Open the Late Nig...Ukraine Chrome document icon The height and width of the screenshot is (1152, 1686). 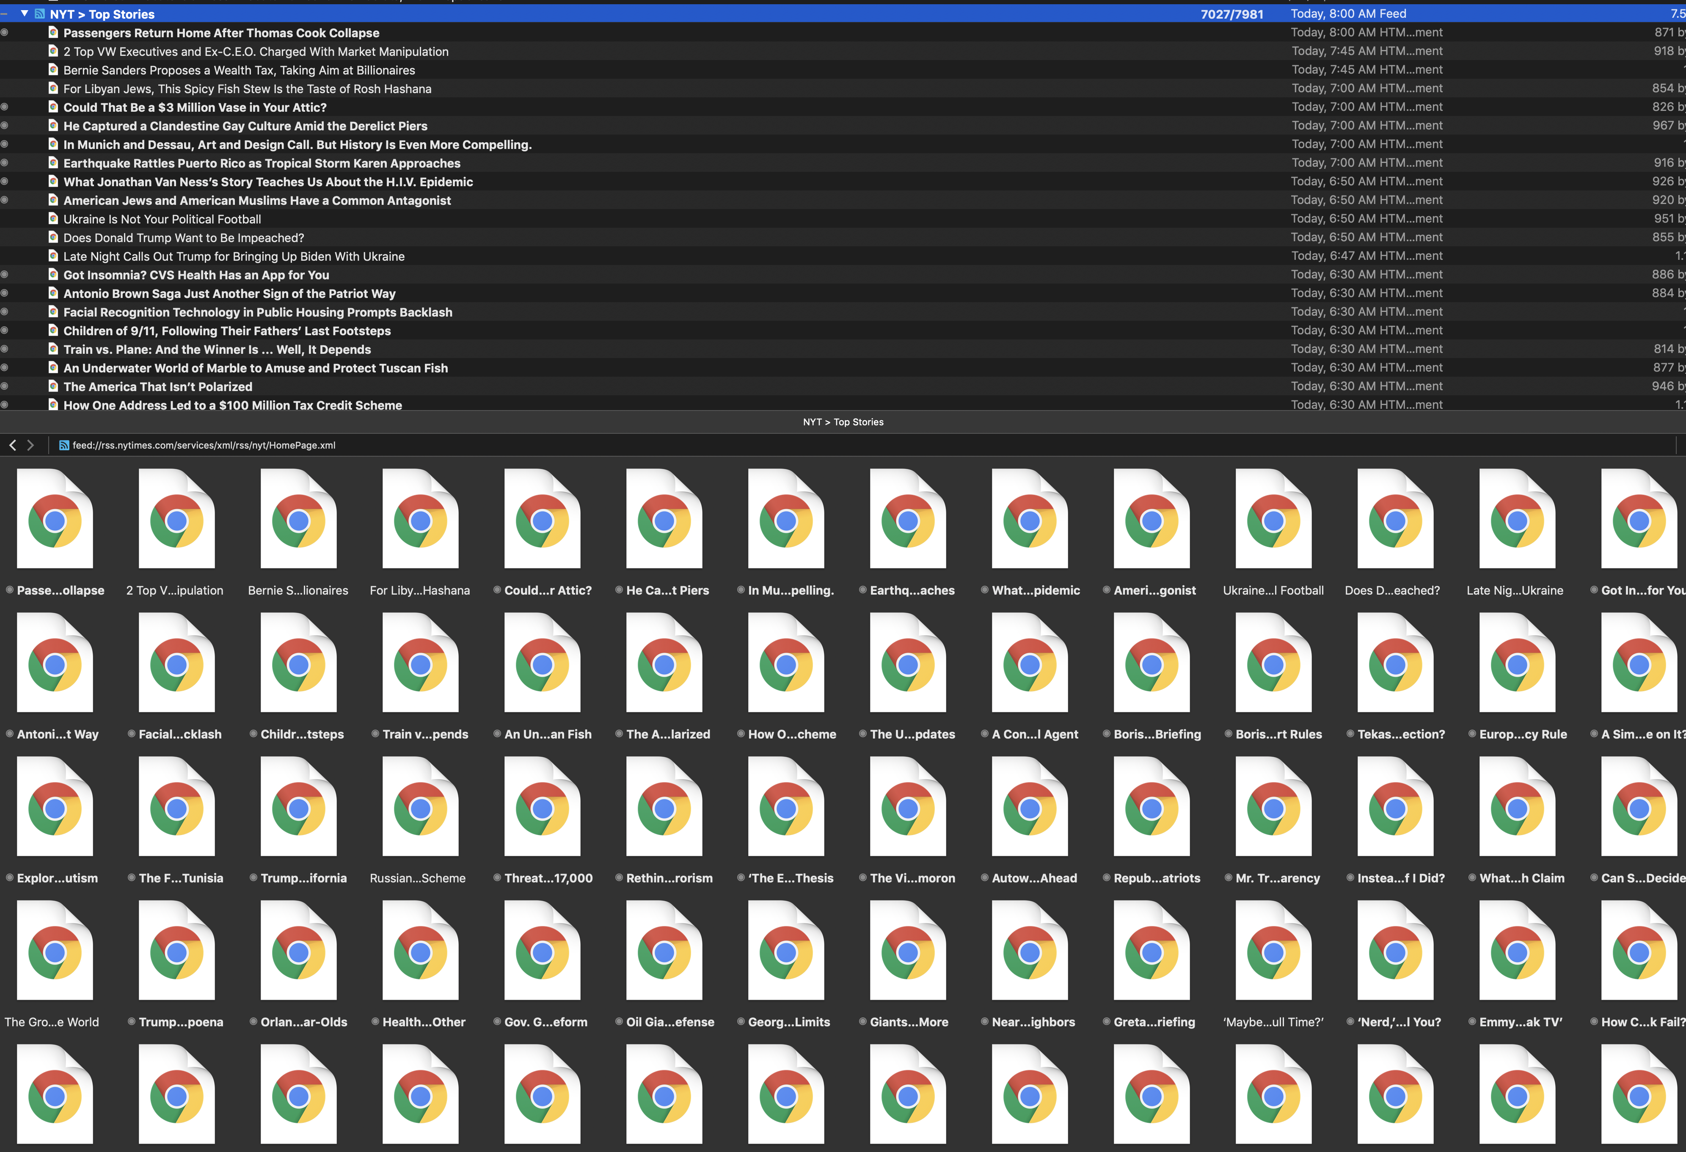point(1518,518)
